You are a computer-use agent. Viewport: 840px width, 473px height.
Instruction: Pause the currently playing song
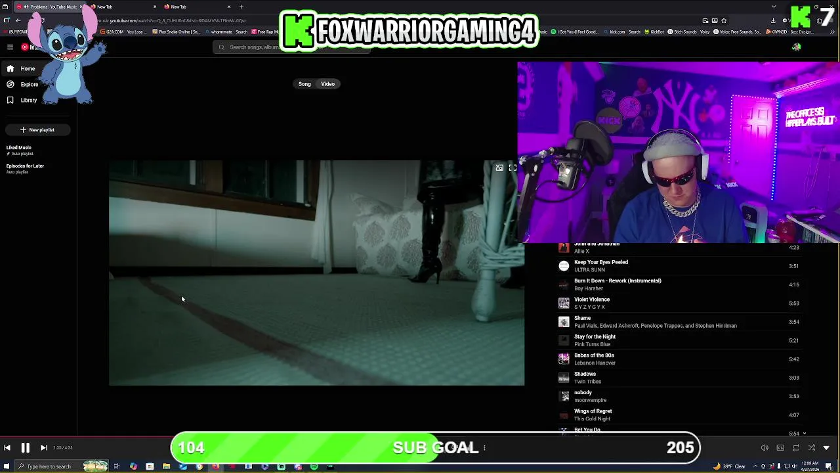click(25, 447)
